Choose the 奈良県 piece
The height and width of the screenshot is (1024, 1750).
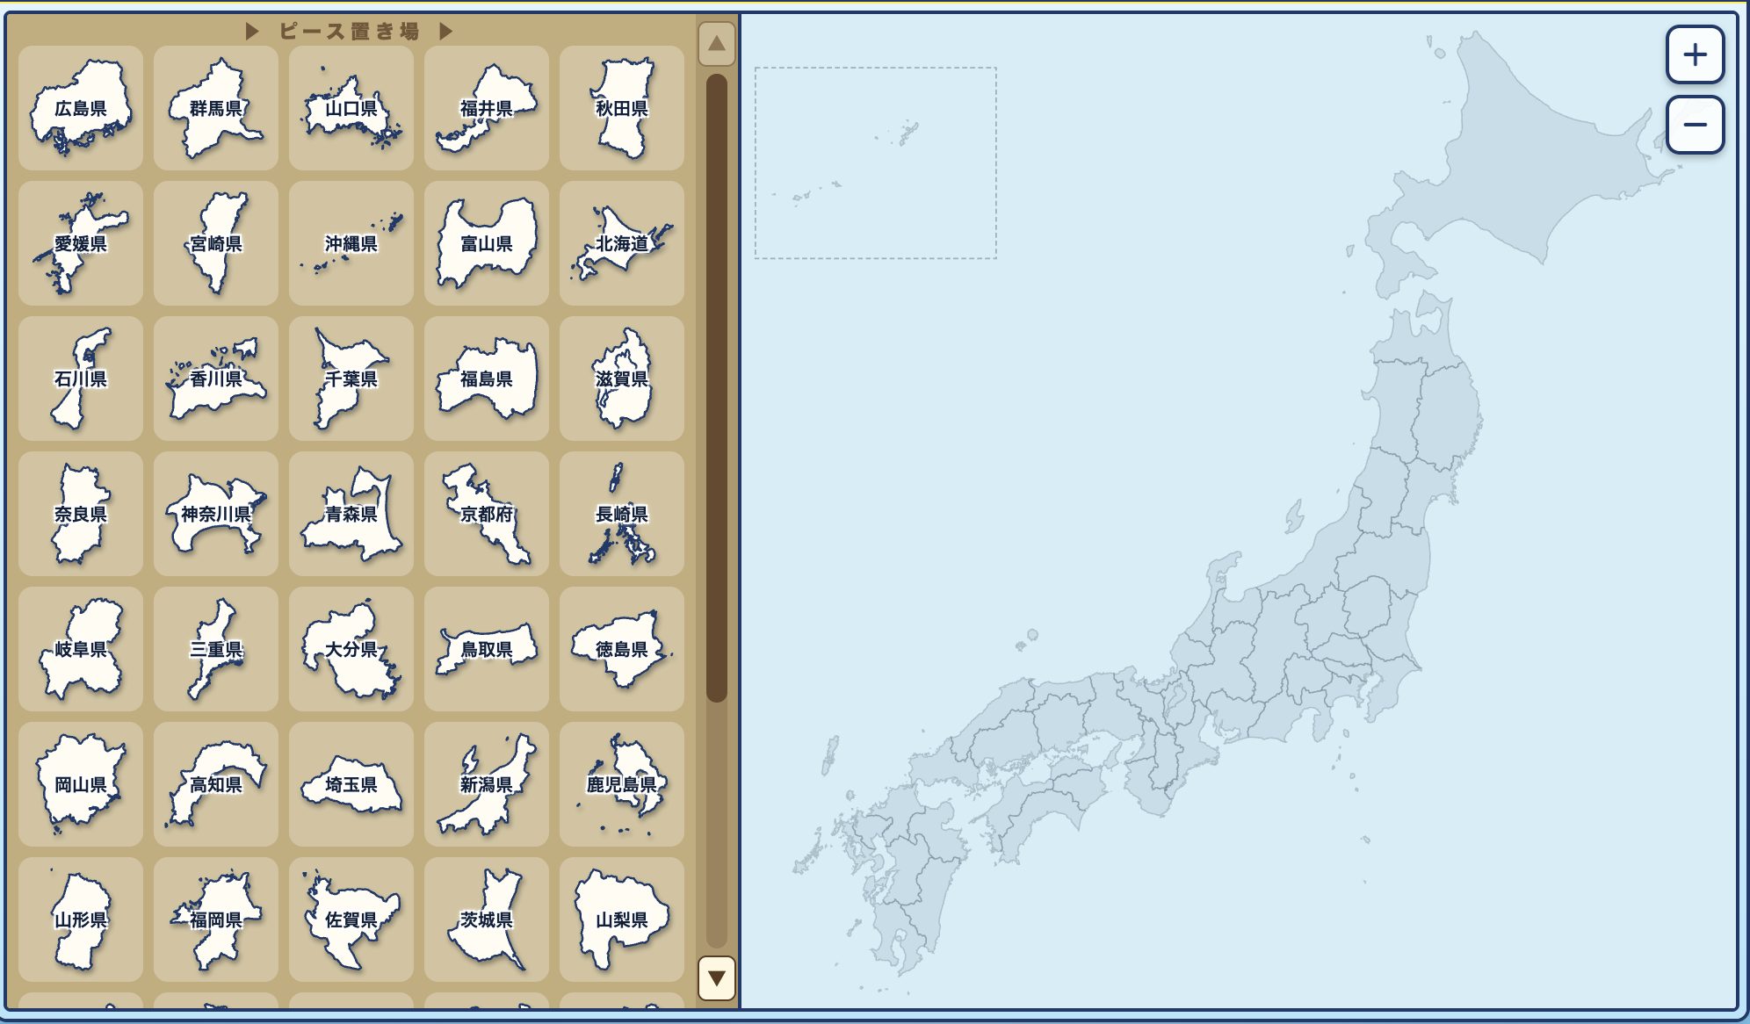pos(81,514)
